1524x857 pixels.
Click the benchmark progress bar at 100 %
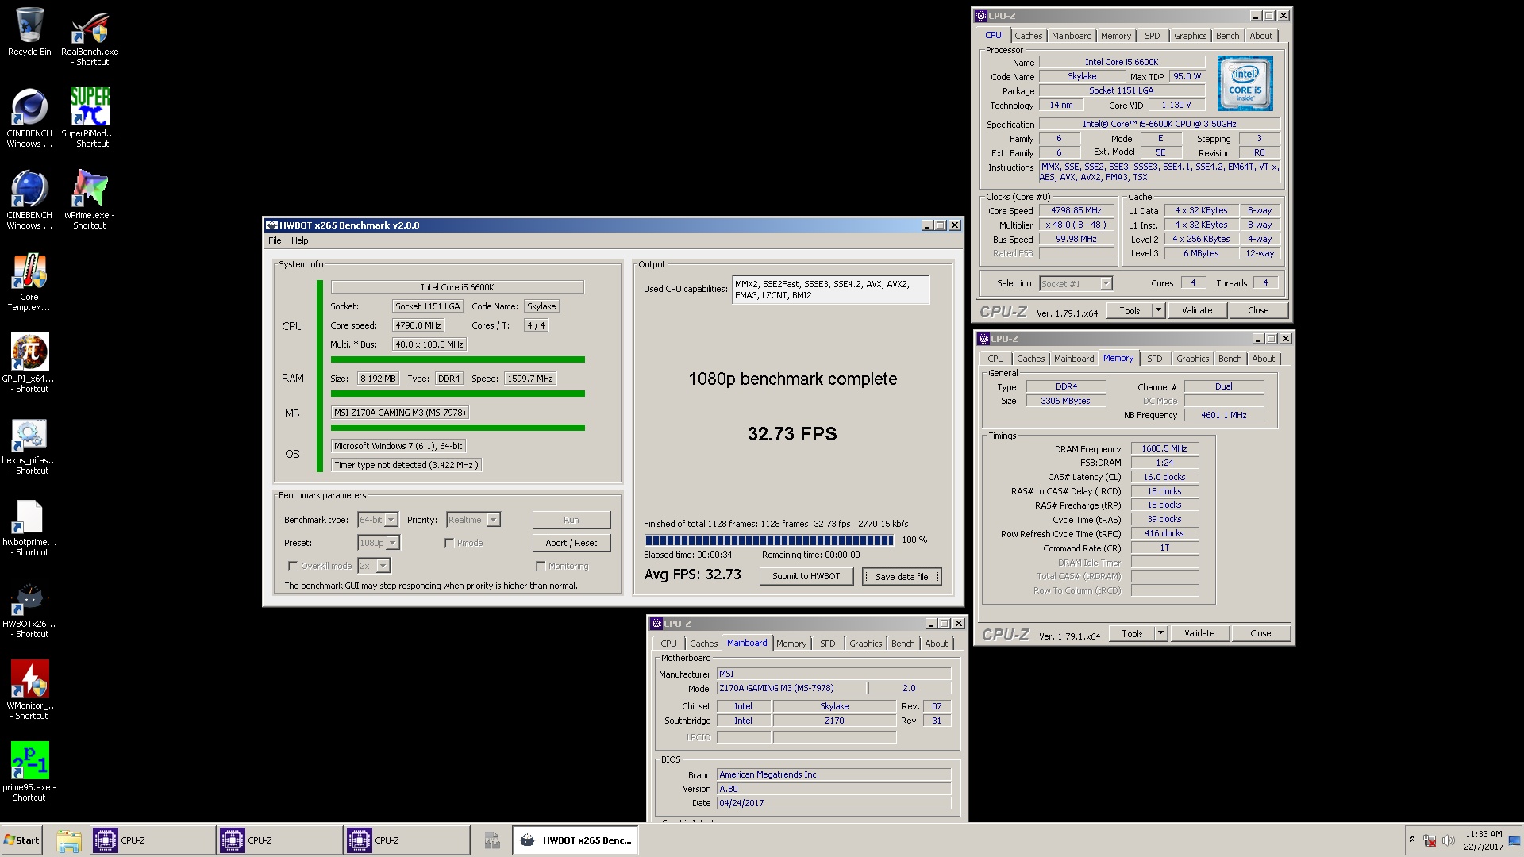[x=768, y=540]
